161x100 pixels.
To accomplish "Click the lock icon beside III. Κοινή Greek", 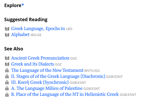I will [x=7, y=83].
